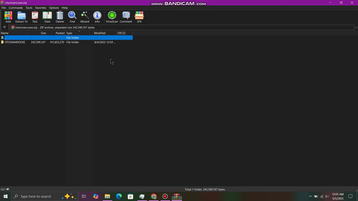Click the Add archive toolbar icon
The height and width of the screenshot is (201, 358).
click(x=8, y=17)
